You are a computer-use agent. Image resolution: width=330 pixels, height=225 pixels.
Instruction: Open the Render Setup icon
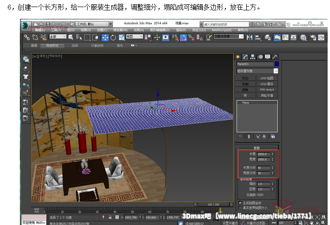(x=313, y=38)
